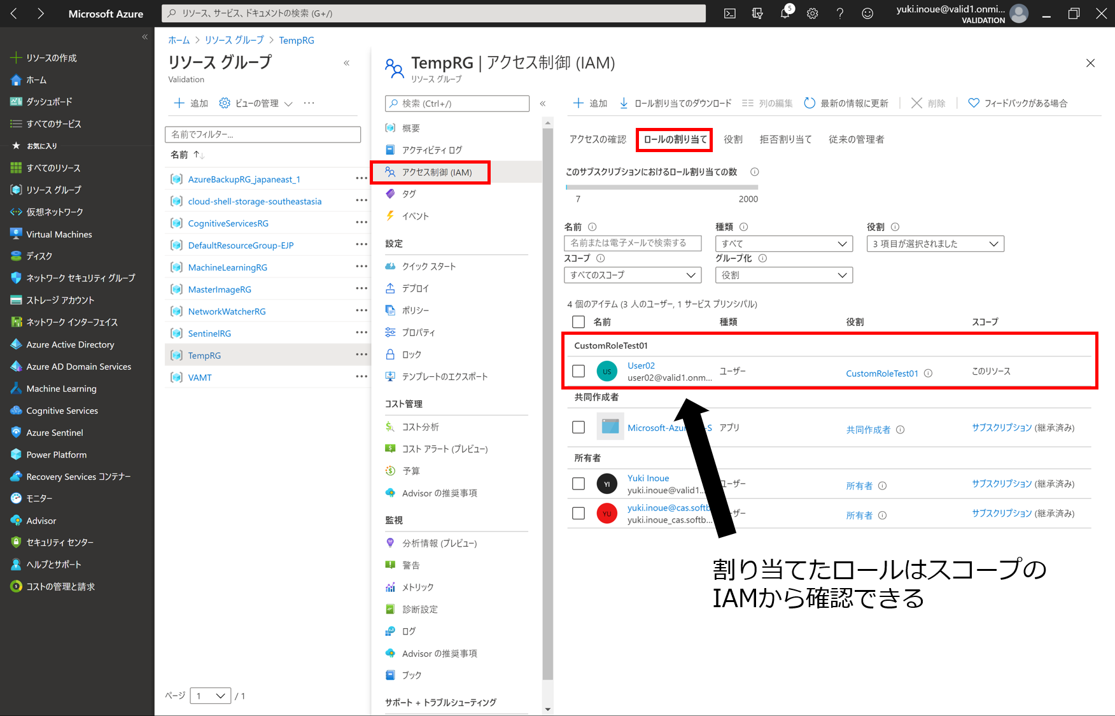Open AzureBackupRG_japaneast_1 resource group
1115x716 pixels.
pyautogui.click(x=244, y=179)
